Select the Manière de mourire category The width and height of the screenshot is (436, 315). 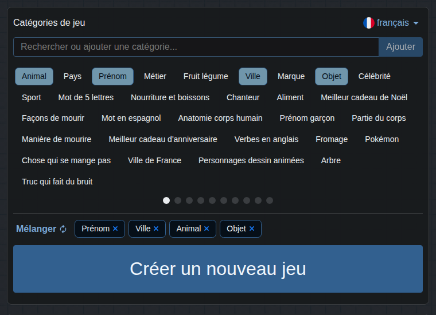[x=56, y=139]
